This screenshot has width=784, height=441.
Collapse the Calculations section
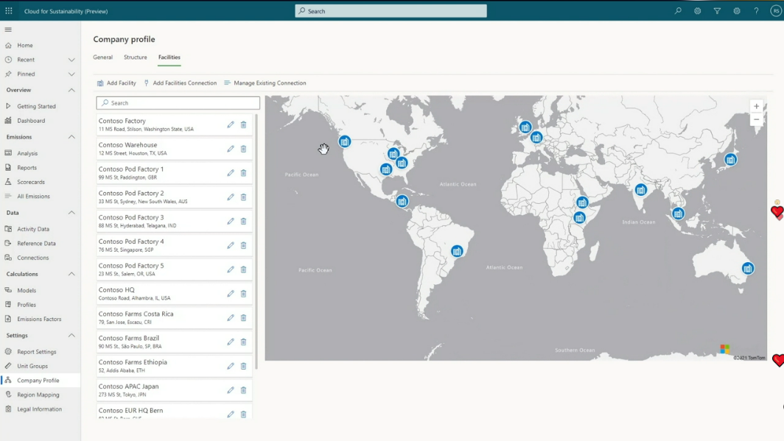(x=71, y=274)
